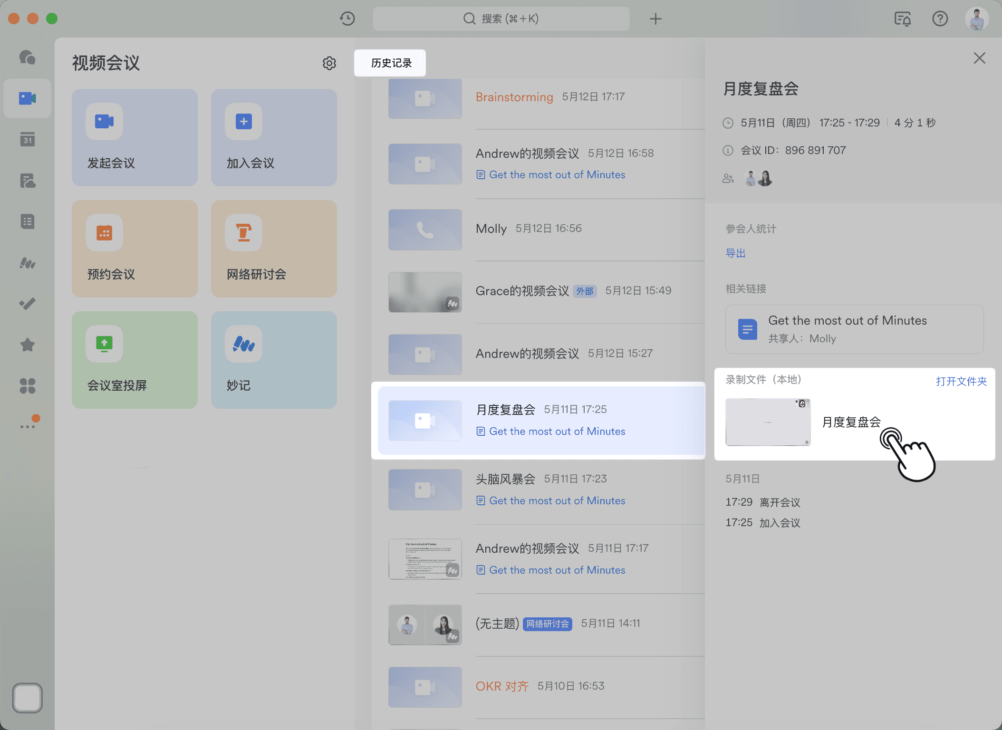The width and height of the screenshot is (1002, 730).
Task: Open the Calendar sidebar icon
Action: (27, 139)
